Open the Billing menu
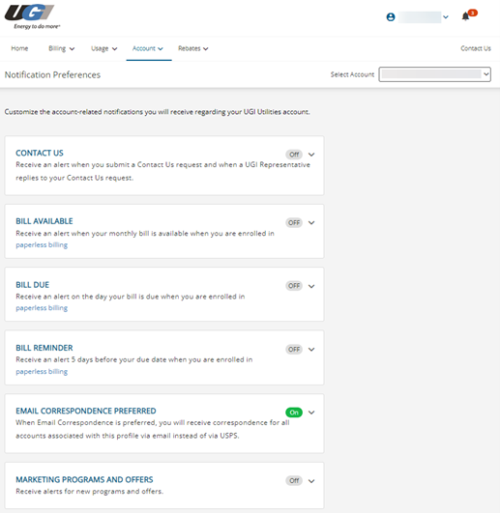 tap(61, 48)
